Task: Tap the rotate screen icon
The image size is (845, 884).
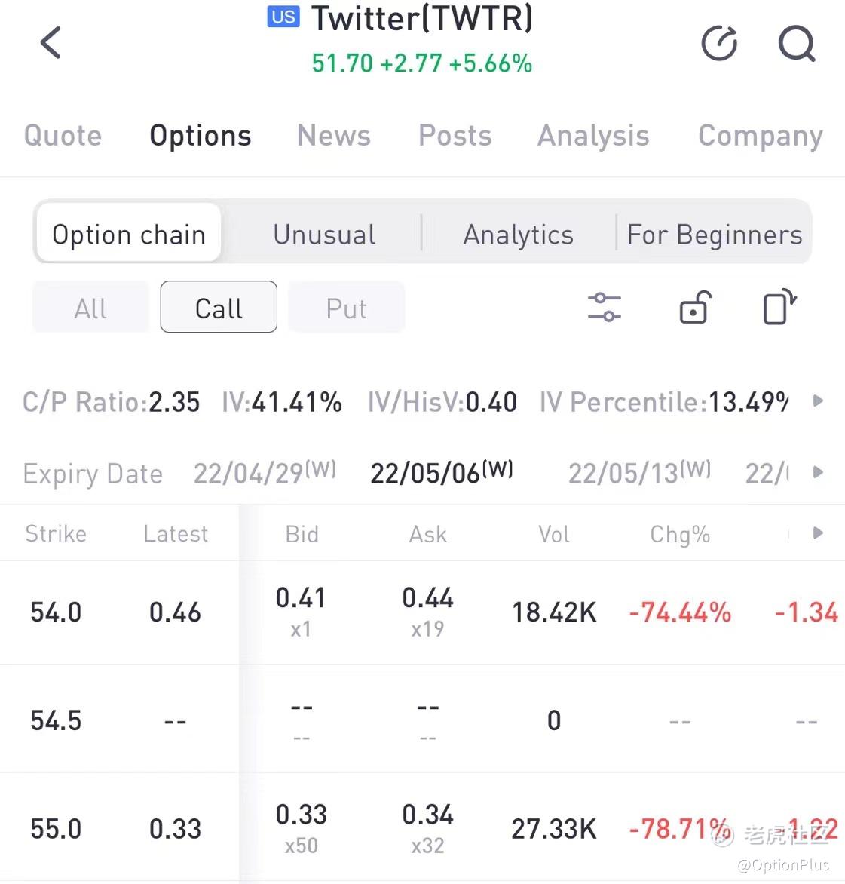Action: (779, 308)
